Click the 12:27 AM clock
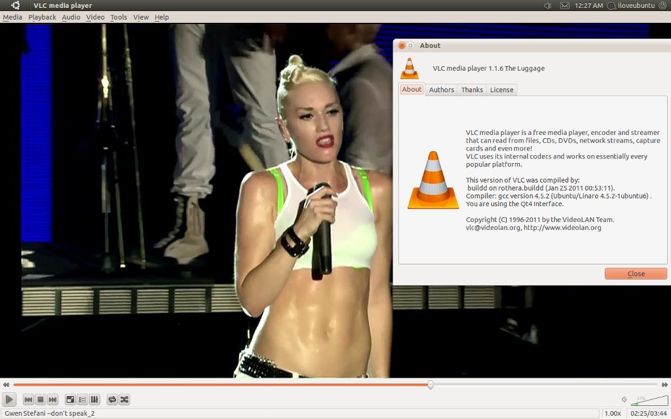The image size is (671, 419). point(589,5)
